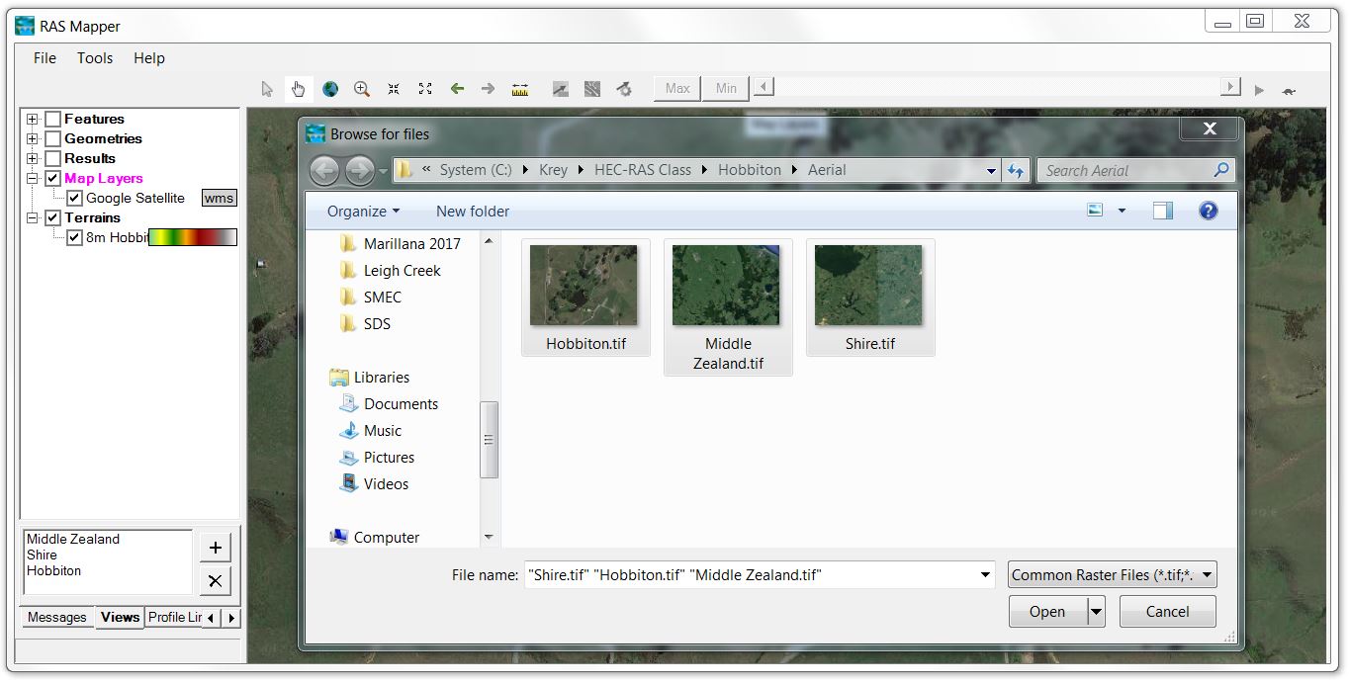
Task: Select the Pictures library
Action: click(377, 457)
